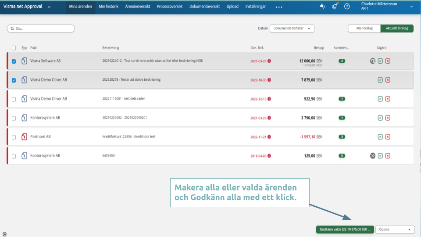Open the more menu with three dots
Image resolution: width=421 pixels, height=237 pixels.
279,7
